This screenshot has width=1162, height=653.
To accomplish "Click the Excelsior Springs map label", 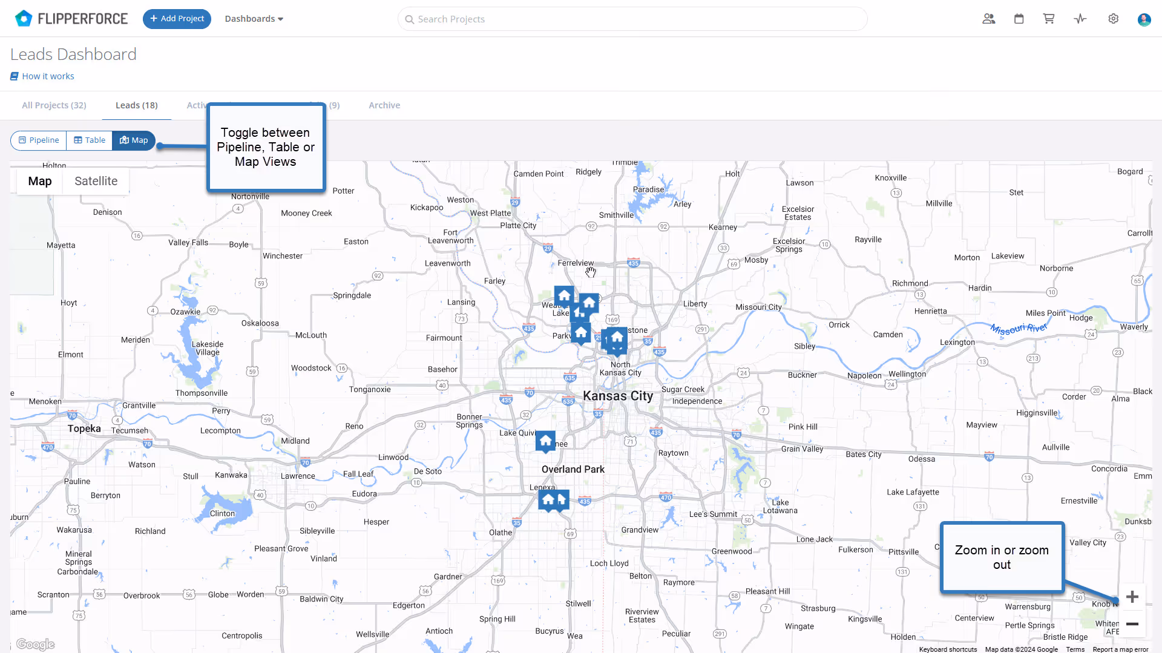I will click(x=789, y=245).
